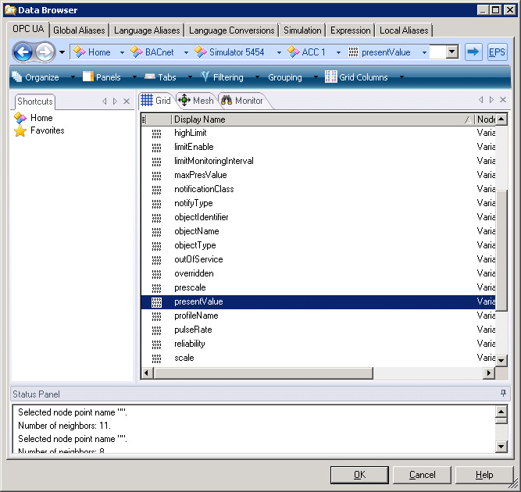This screenshot has width=521, height=492.
Task: Switch to the Global Aliases tab
Action: point(79,30)
